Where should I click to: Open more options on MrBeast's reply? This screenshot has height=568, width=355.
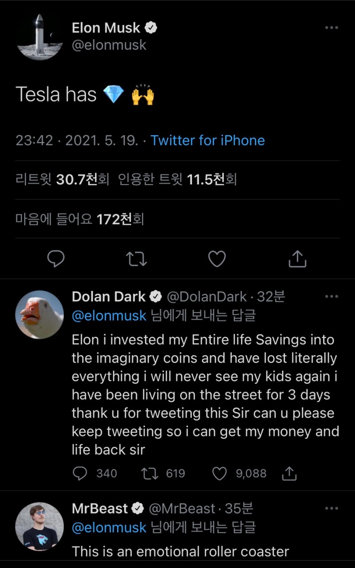coord(331,508)
